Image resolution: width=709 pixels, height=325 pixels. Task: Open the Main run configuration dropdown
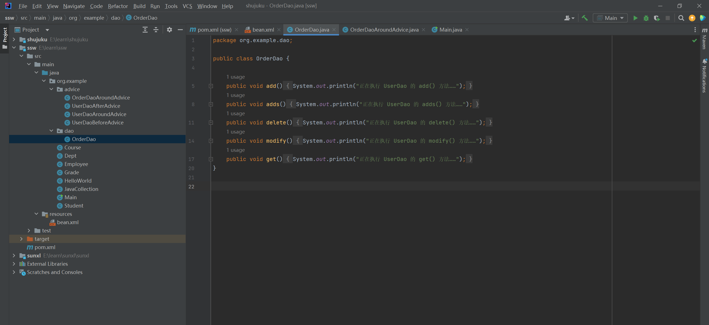[x=610, y=18]
